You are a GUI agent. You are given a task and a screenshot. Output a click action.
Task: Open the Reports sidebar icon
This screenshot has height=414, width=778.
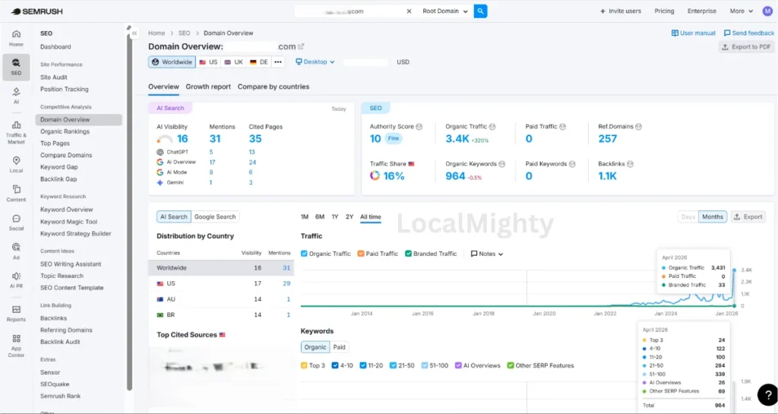point(16,314)
